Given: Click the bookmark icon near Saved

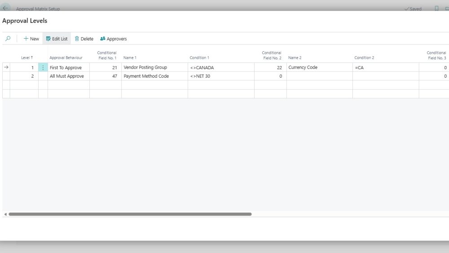Looking at the screenshot, I should tap(436, 8).
